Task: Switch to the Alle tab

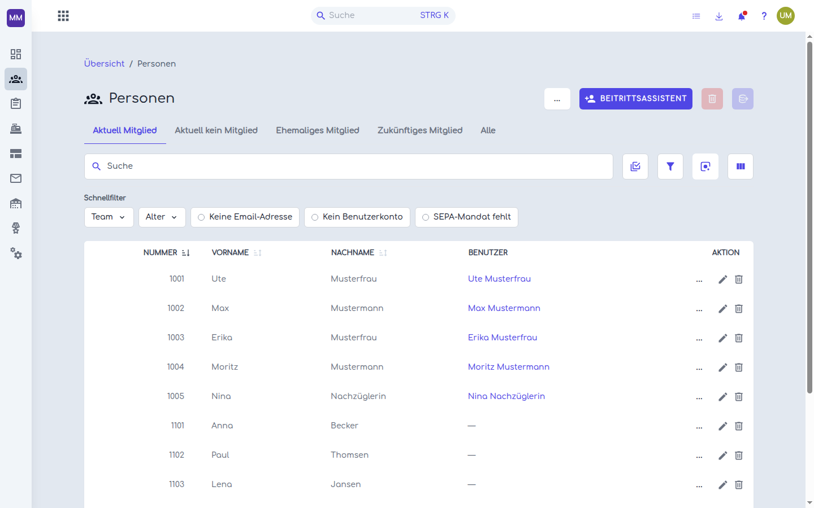Action: (x=488, y=130)
